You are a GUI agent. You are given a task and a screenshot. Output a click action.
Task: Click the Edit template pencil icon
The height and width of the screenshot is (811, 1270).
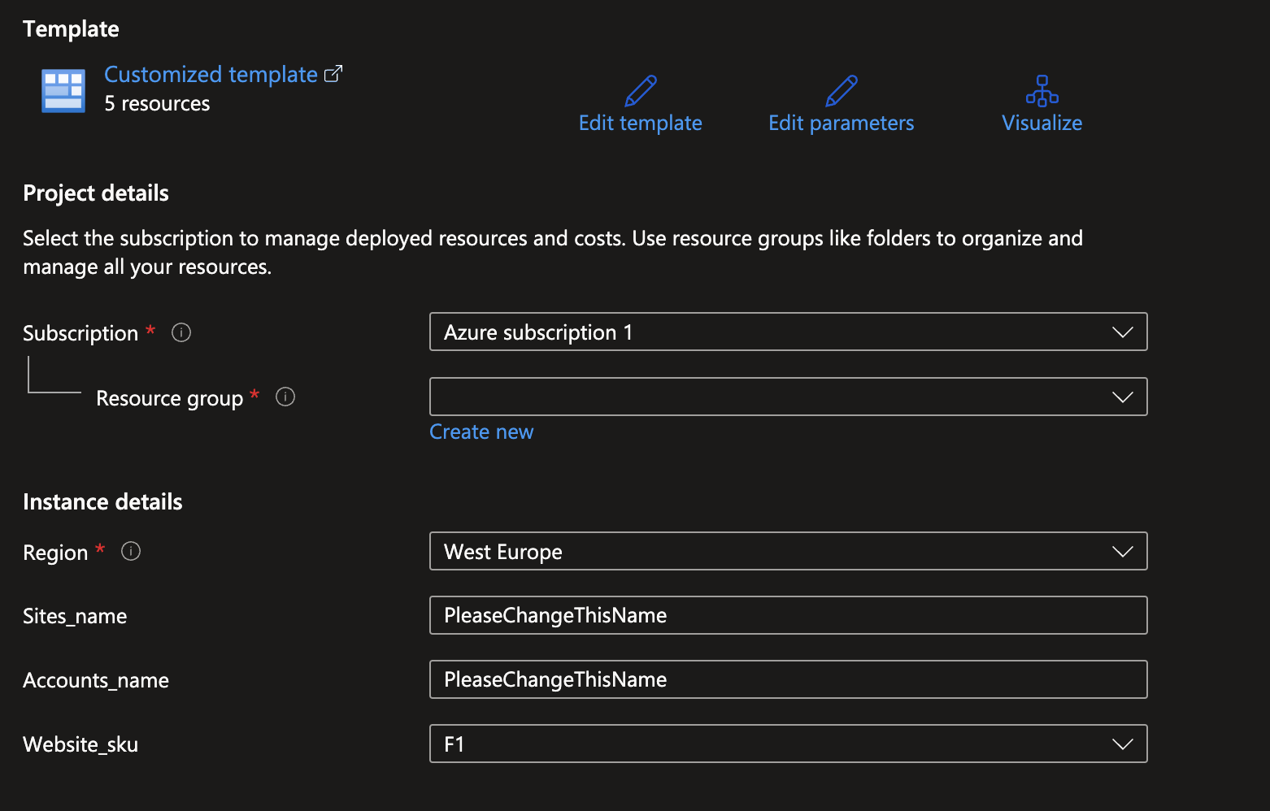(641, 89)
